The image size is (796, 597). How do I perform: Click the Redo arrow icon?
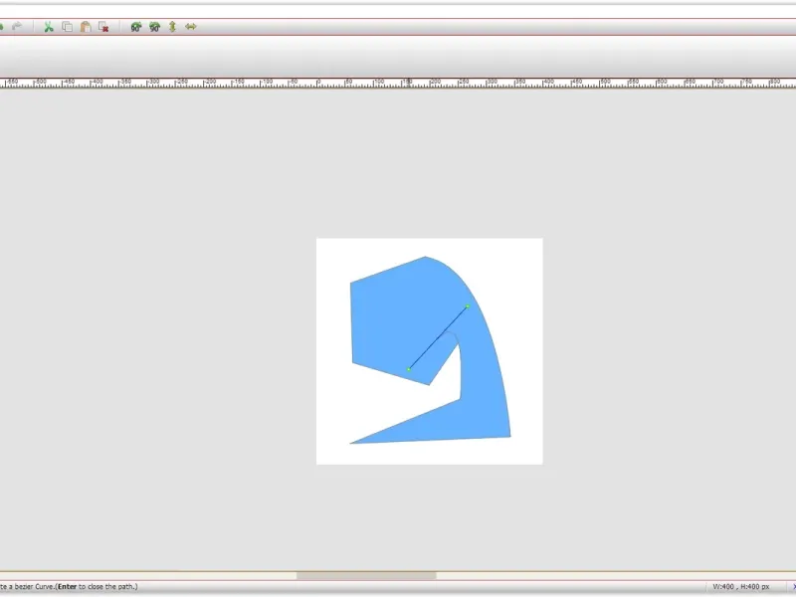(17, 26)
